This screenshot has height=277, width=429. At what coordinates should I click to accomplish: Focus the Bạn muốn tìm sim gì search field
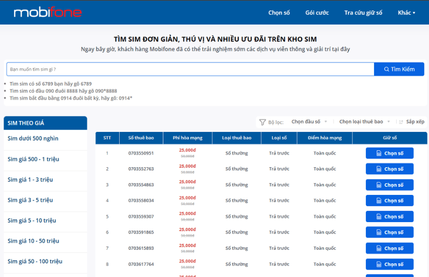[190, 70]
